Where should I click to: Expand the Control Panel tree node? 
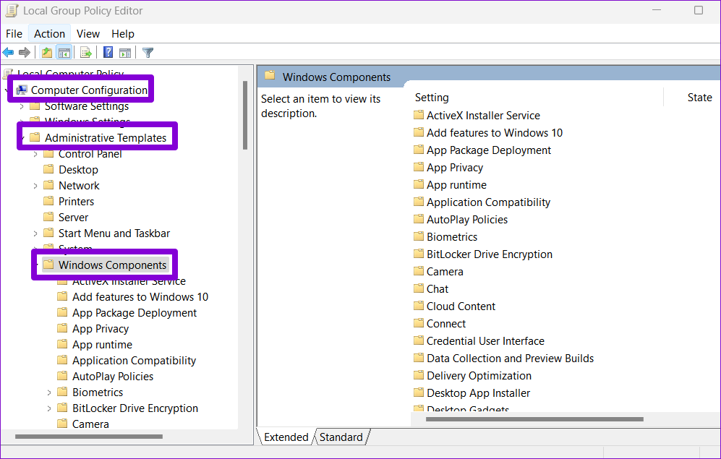click(x=35, y=155)
